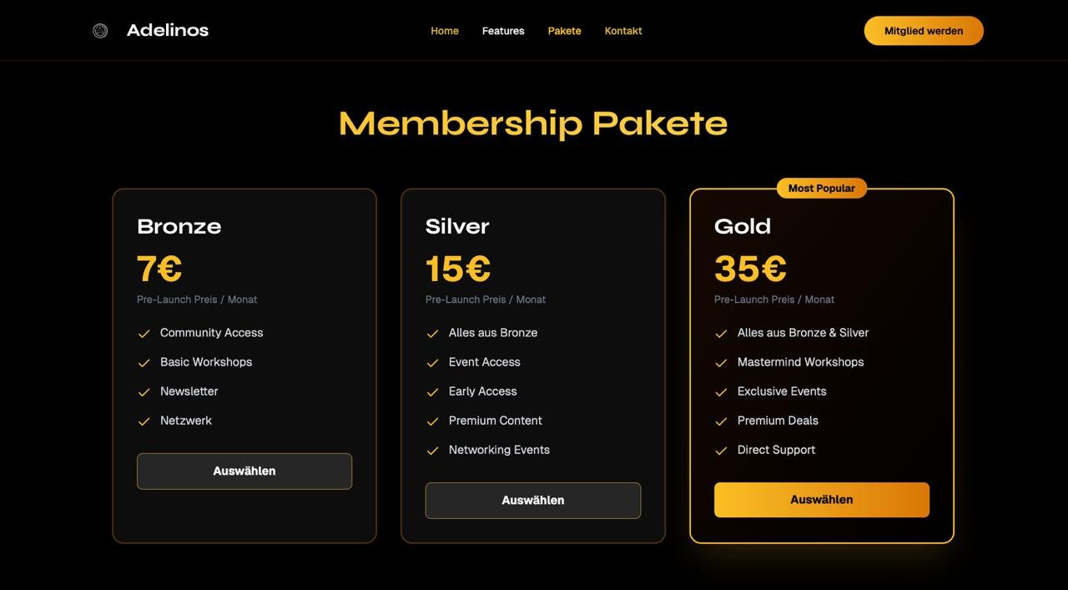Select Auswählen for the Gold plan
This screenshot has height=590, width=1068.
822,498
